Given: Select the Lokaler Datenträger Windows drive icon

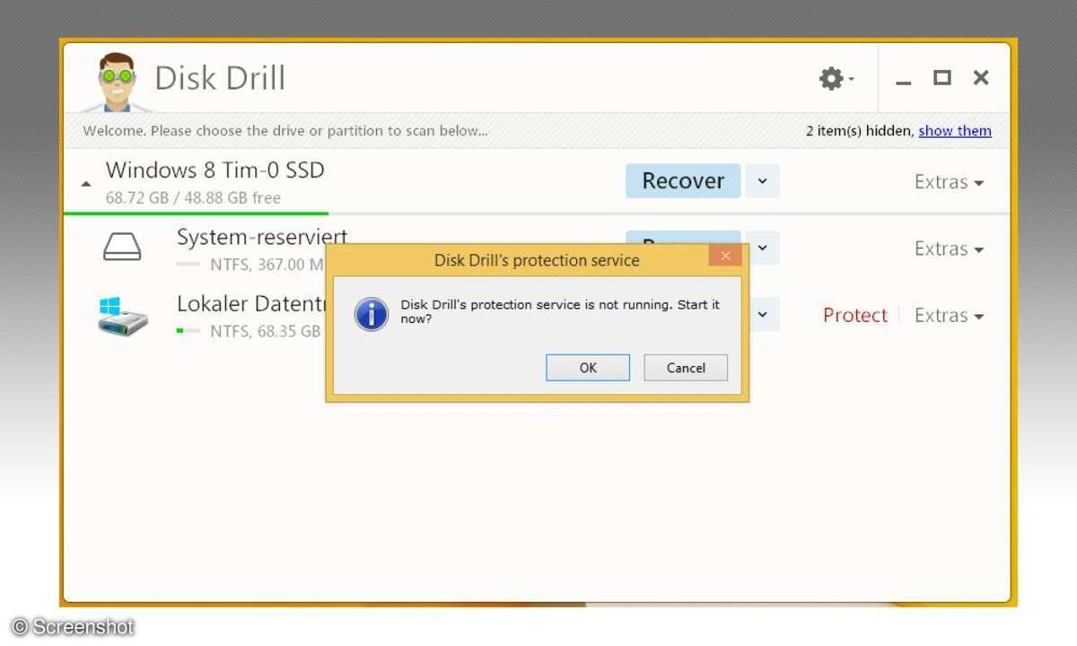Looking at the screenshot, I should (x=122, y=316).
